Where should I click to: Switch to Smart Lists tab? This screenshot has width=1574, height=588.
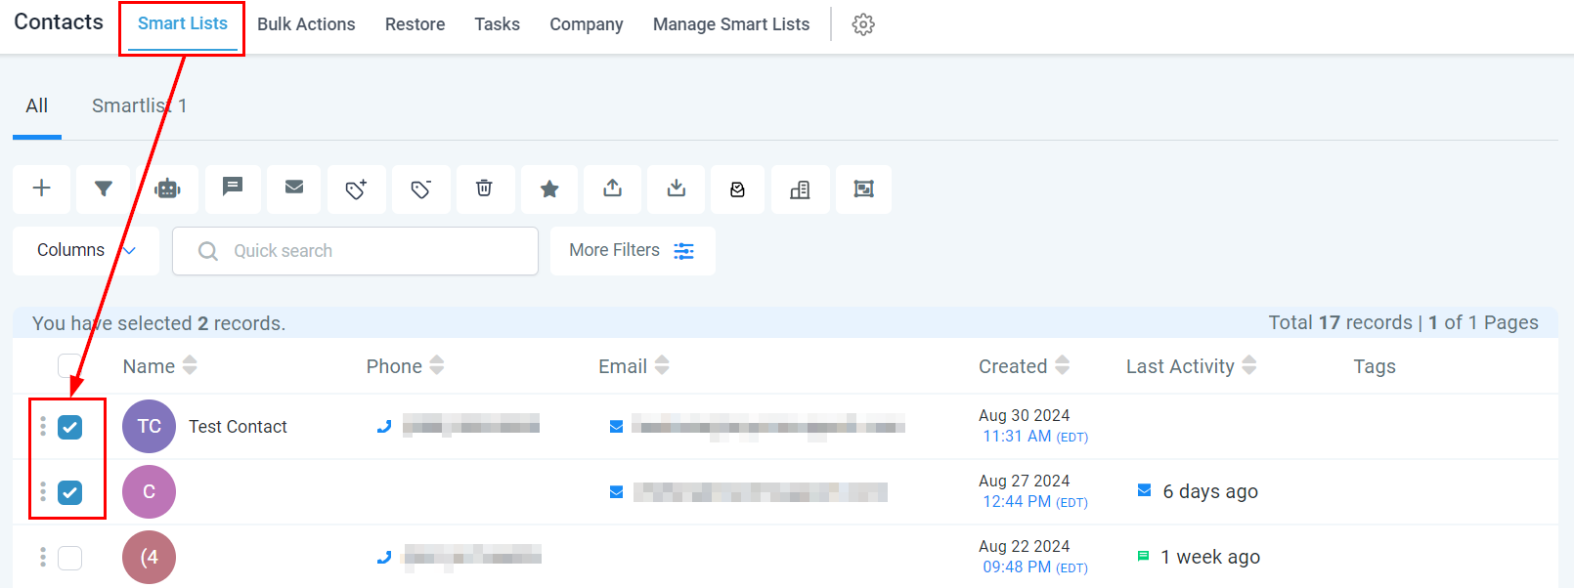coord(183,24)
